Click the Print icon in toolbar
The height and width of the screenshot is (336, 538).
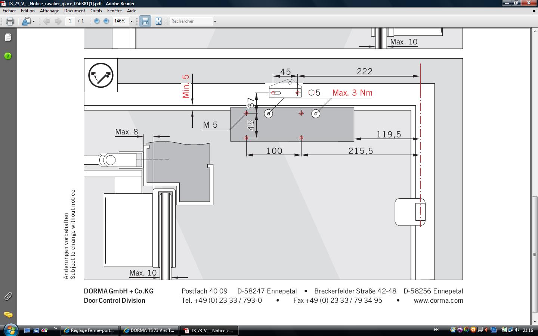click(x=10, y=21)
